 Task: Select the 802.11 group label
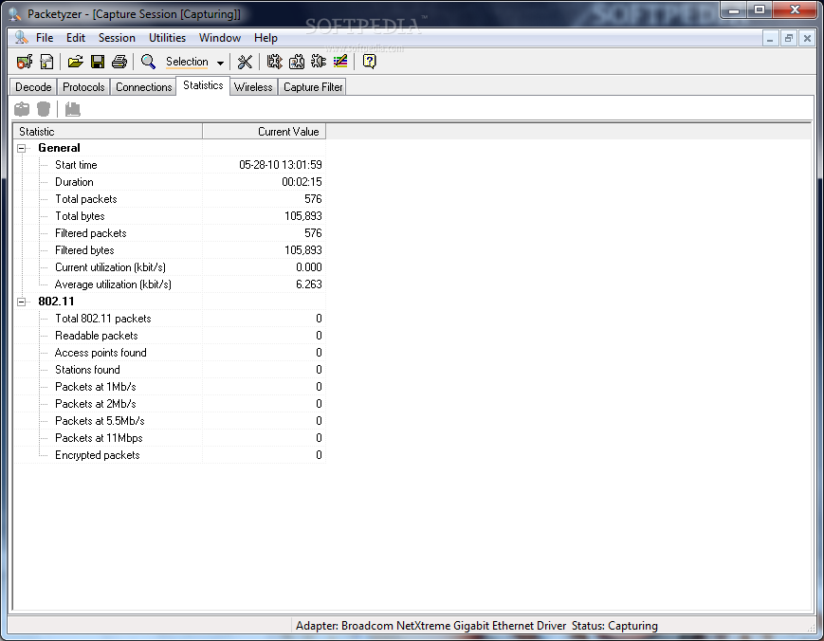pos(56,302)
